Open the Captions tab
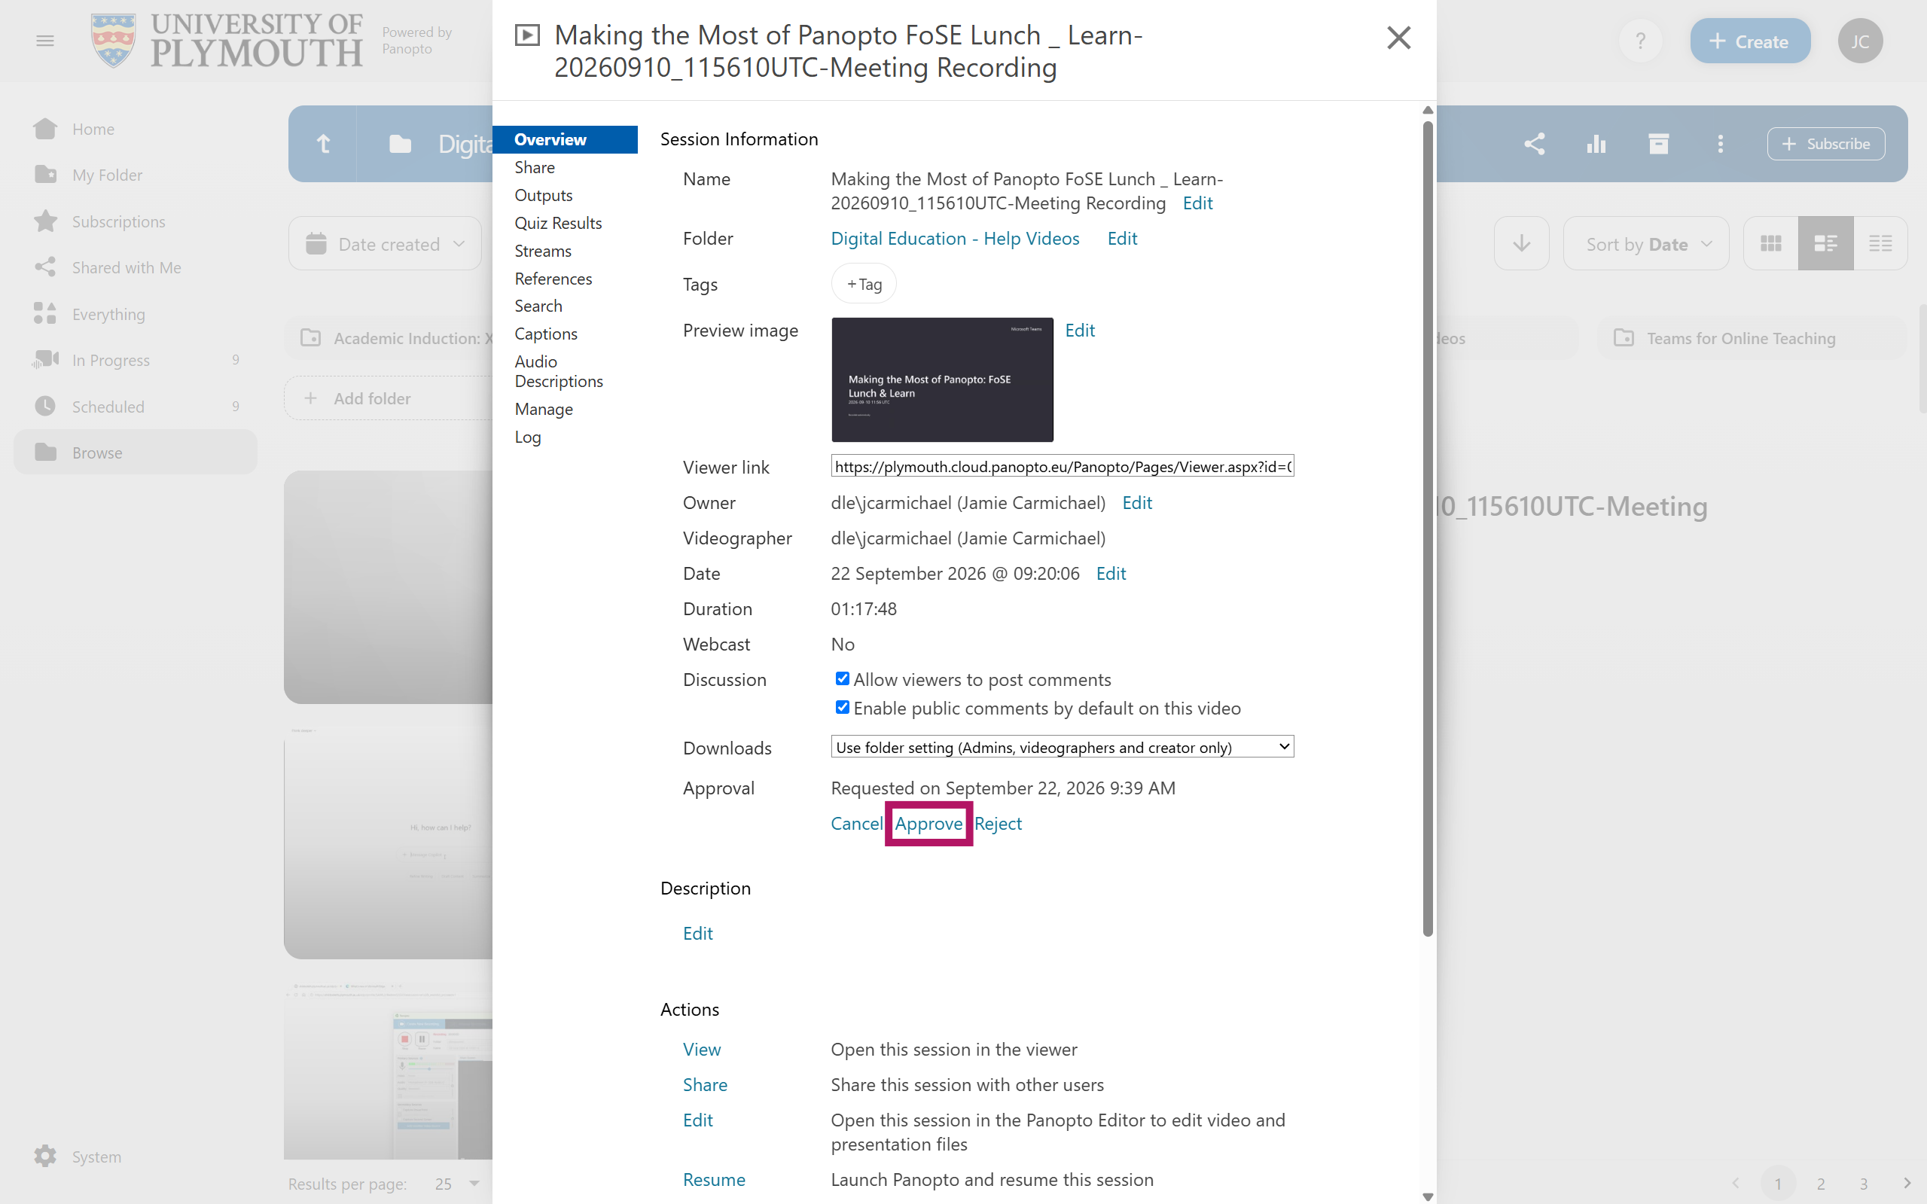This screenshot has height=1204, width=1927. [x=545, y=334]
